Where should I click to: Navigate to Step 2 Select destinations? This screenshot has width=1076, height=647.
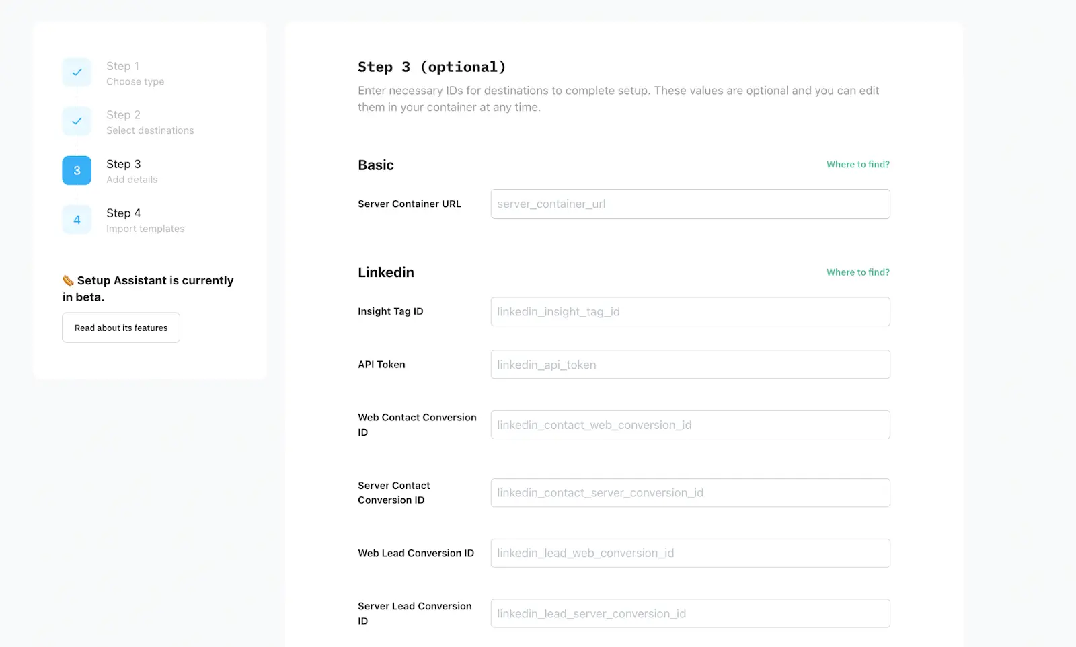pos(149,122)
